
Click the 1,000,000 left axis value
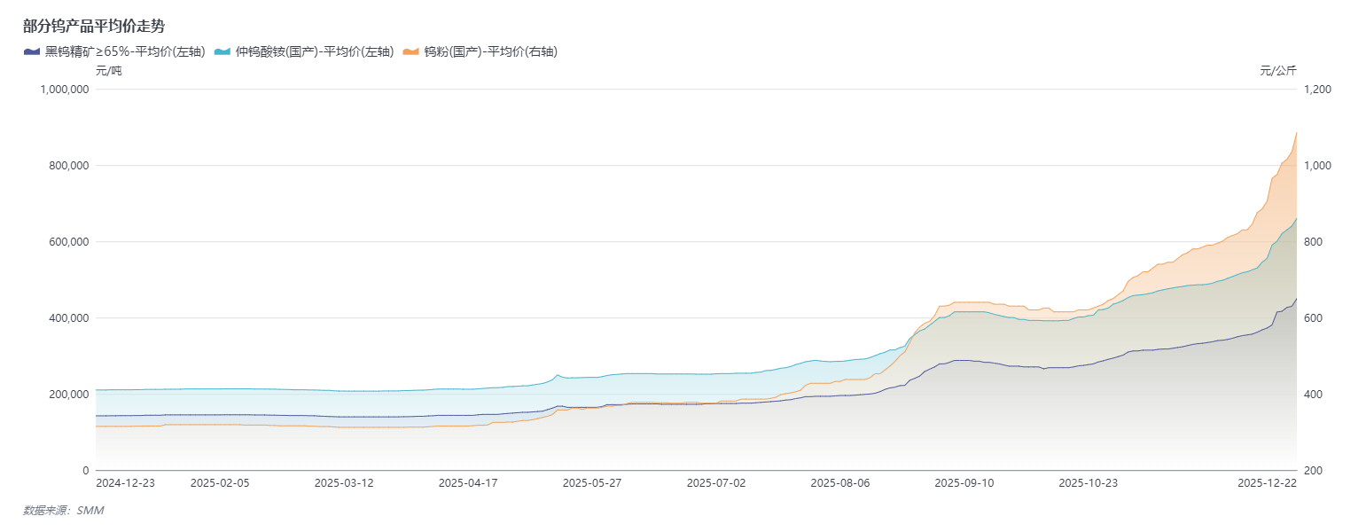pos(65,90)
